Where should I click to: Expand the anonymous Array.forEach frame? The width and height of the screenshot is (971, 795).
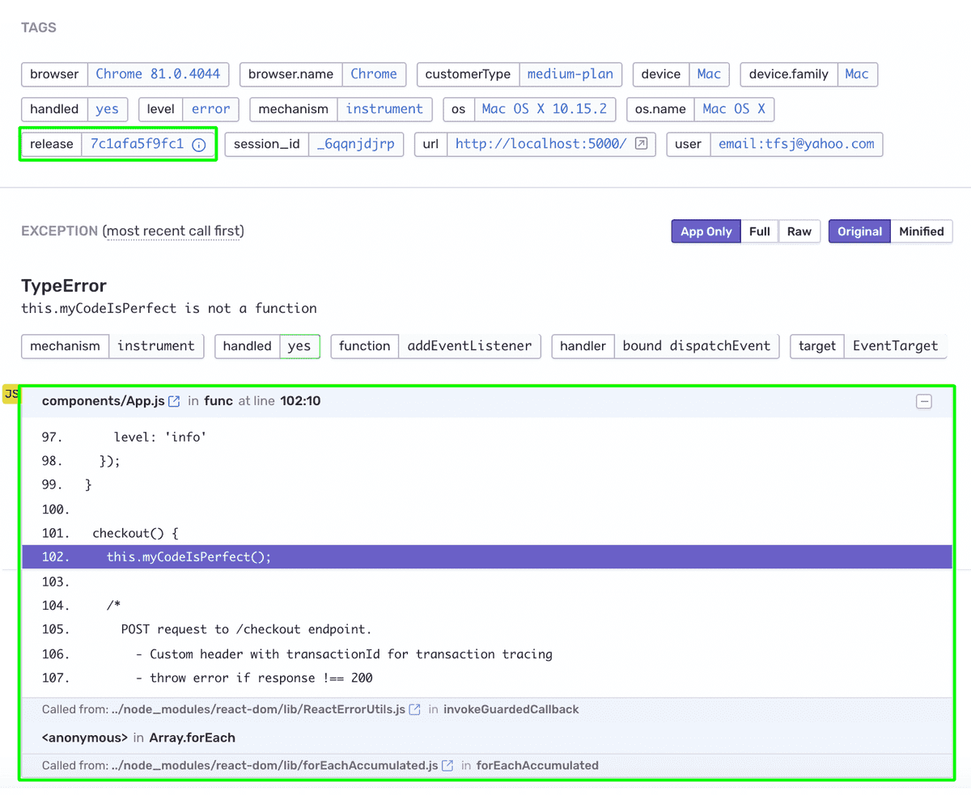pos(486,738)
